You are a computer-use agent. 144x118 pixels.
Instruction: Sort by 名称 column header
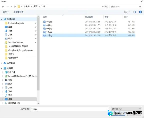pos(45,17)
